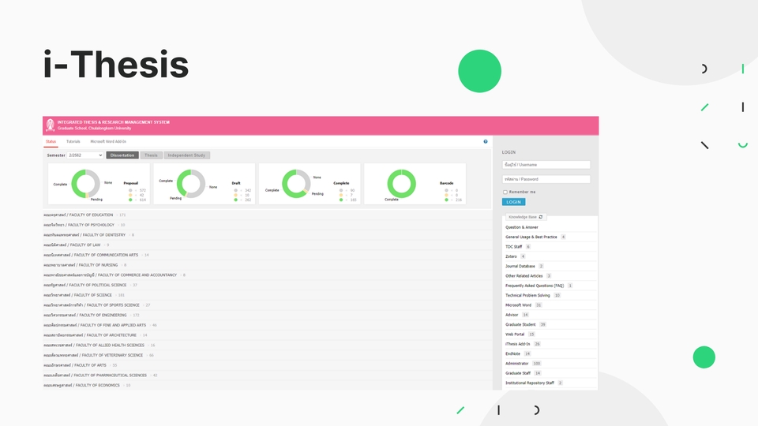Screen dimensions: 758x426
Task: Open the Graduate Staff link
Action: pos(518,373)
